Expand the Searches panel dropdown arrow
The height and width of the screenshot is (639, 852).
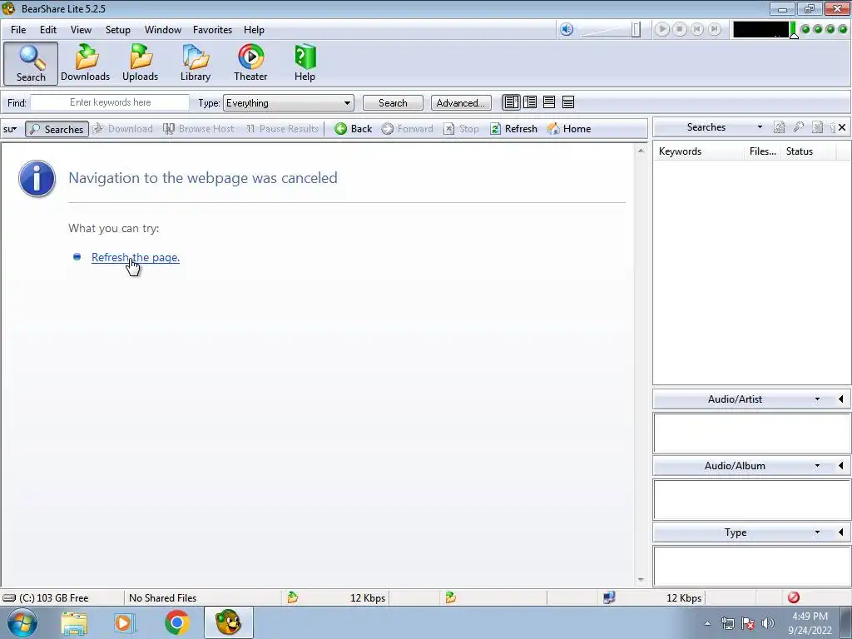point(760,127)
